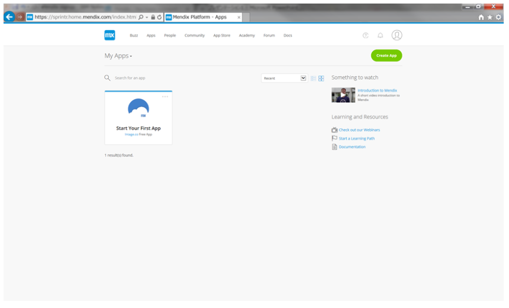
Task: Open the Apps menu
Action: point(151,35)
